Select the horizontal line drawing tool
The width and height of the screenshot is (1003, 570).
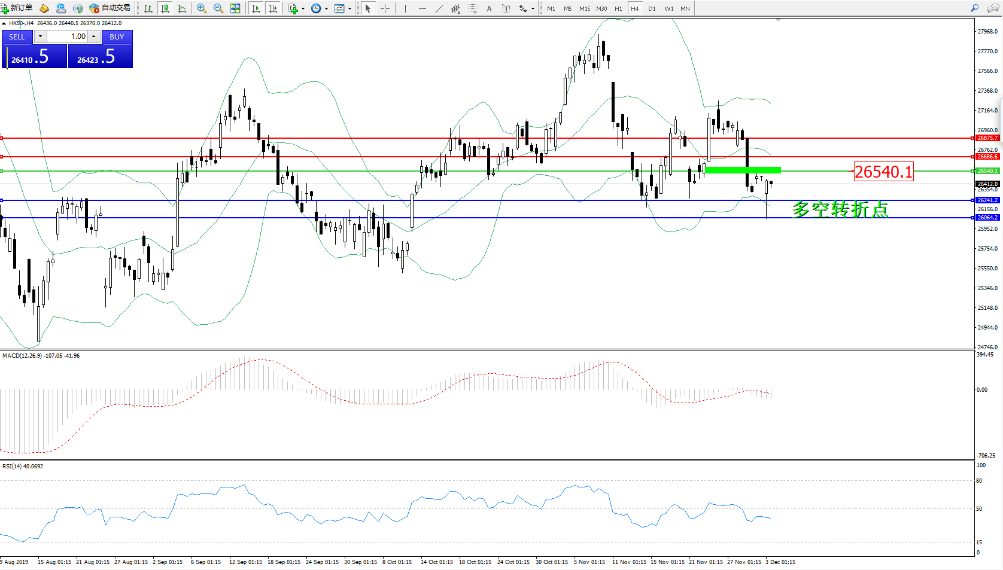pyautogui.click(x=423, y=8)
